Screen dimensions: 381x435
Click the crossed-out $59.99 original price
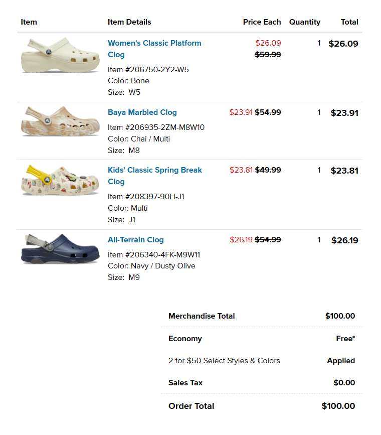268,54
